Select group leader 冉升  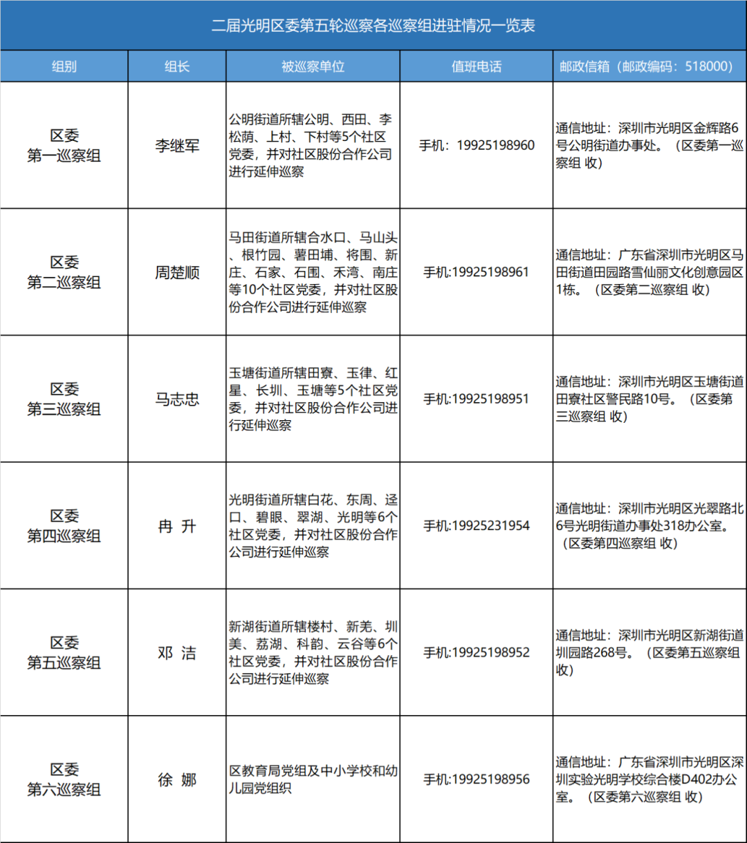(x=176, y=526)
